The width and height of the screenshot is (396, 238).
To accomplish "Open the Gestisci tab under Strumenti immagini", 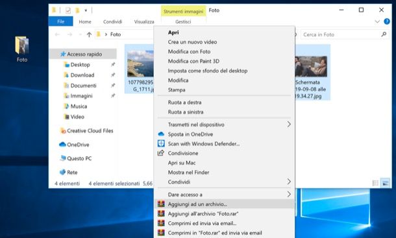I will pos(183,21).
